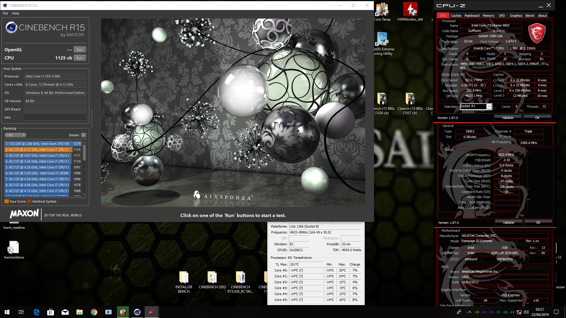Screen dimensions: 566x318
Task: Select ranking row 9 scoring 1068
Action: pos(43,191)
